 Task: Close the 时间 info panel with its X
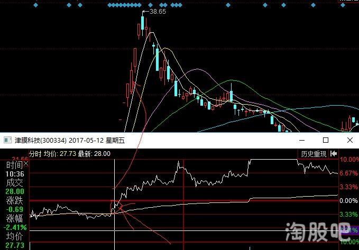pos(26,163)
